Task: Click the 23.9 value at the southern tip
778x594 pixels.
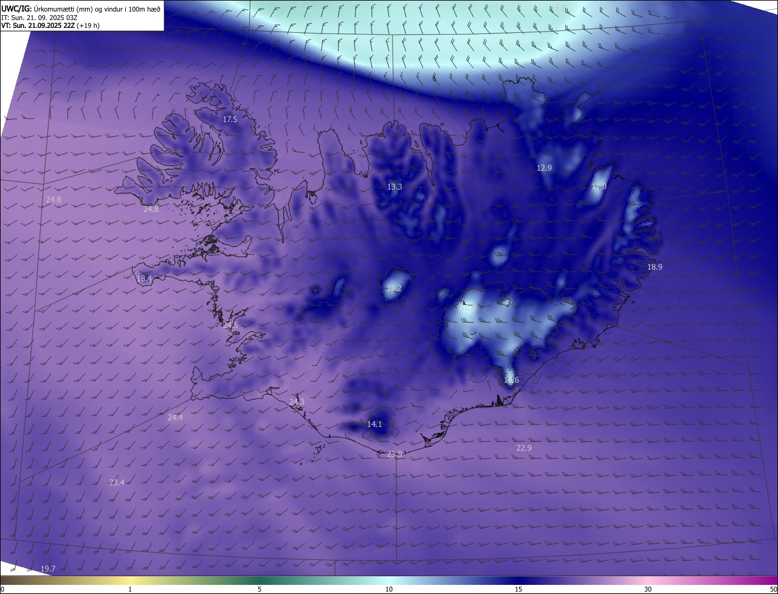Action: (394, 454)
